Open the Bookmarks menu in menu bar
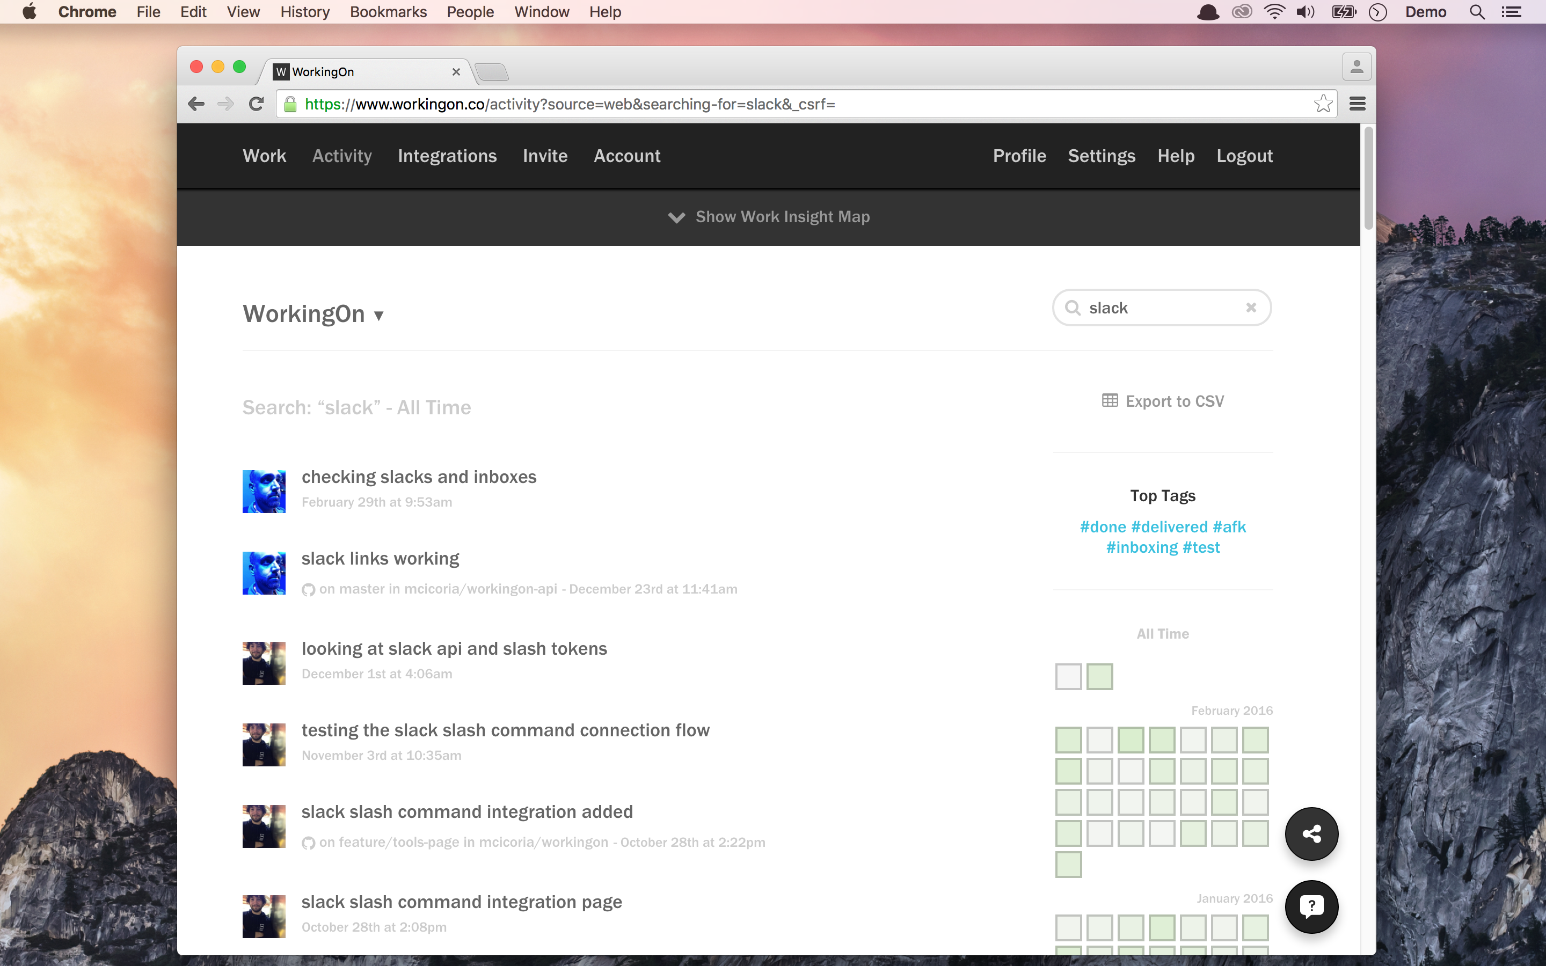 click(388, 11)
